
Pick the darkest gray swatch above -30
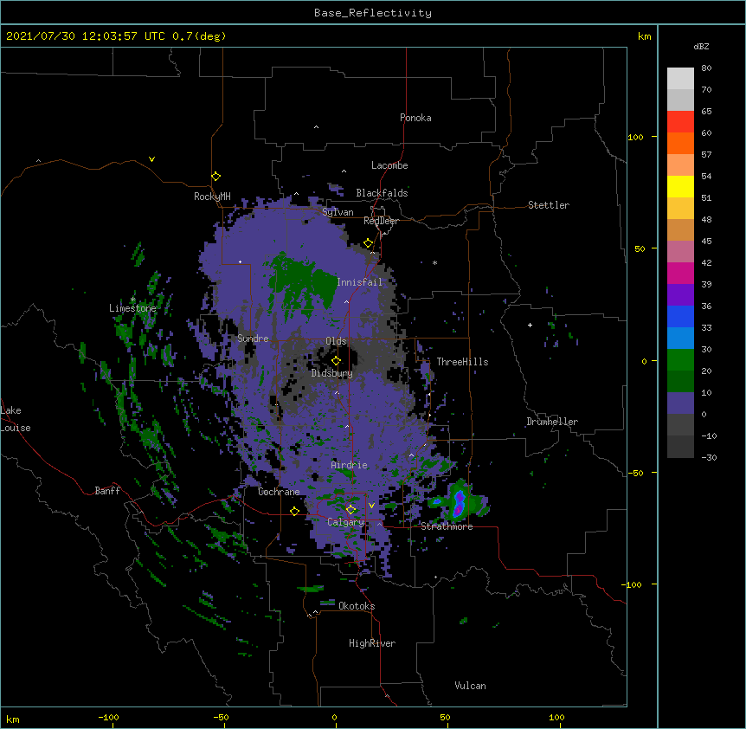(680, 447)
